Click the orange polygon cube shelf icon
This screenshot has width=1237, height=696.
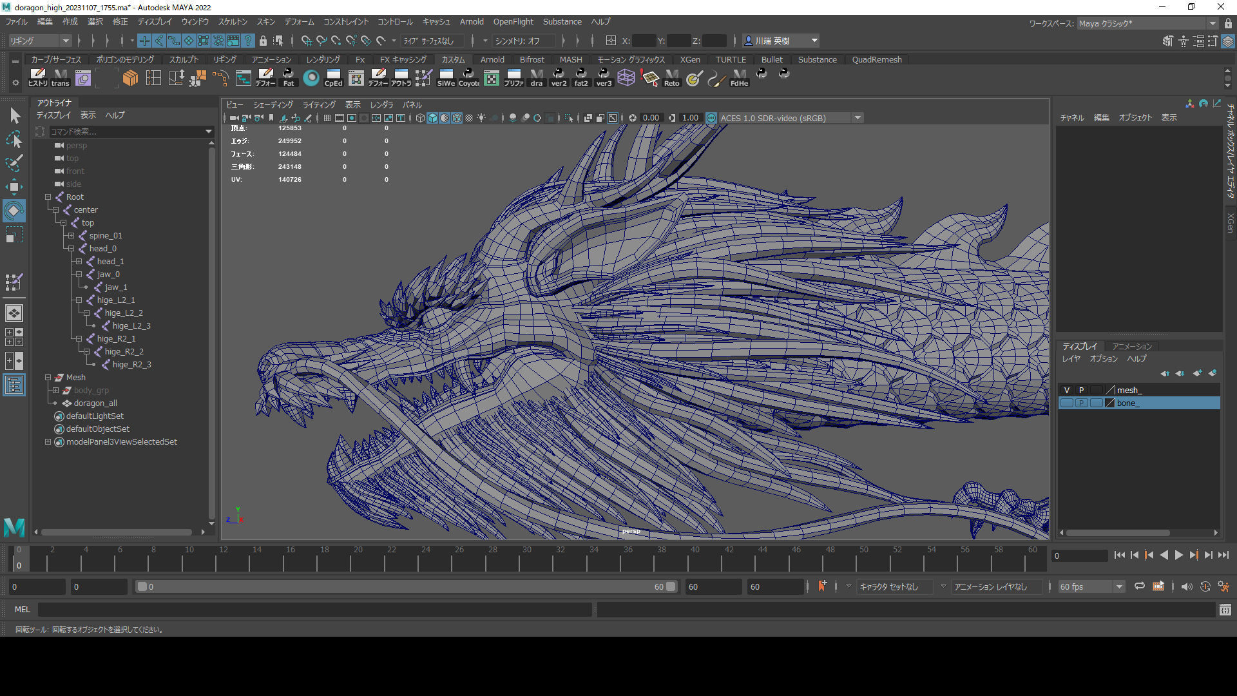130,78
